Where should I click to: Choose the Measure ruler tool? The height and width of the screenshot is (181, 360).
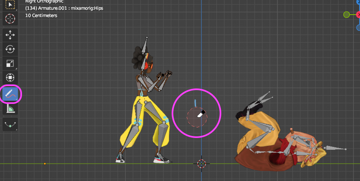pyautogui.click(x=10, y=108)
